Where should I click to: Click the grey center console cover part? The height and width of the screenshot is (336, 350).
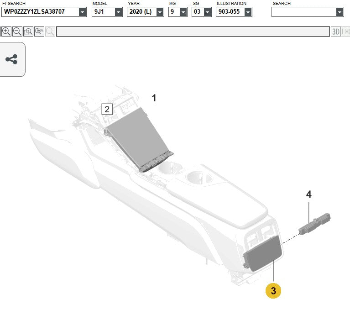tap(139, 140)
